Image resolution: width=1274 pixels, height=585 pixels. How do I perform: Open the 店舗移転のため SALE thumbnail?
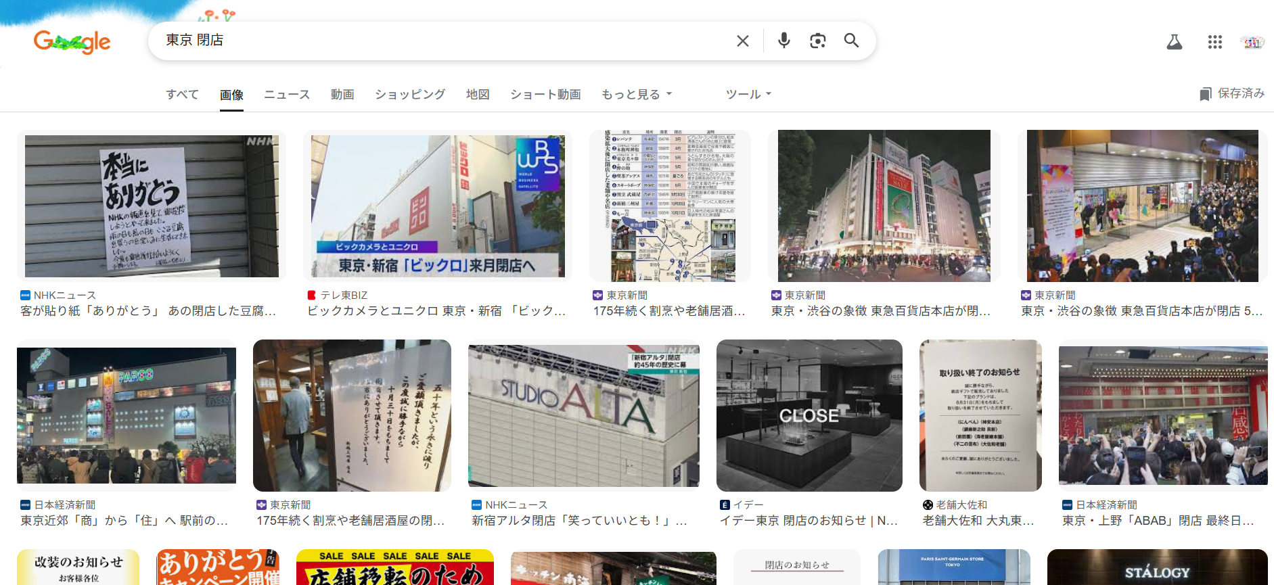click(x=395, y=567)
